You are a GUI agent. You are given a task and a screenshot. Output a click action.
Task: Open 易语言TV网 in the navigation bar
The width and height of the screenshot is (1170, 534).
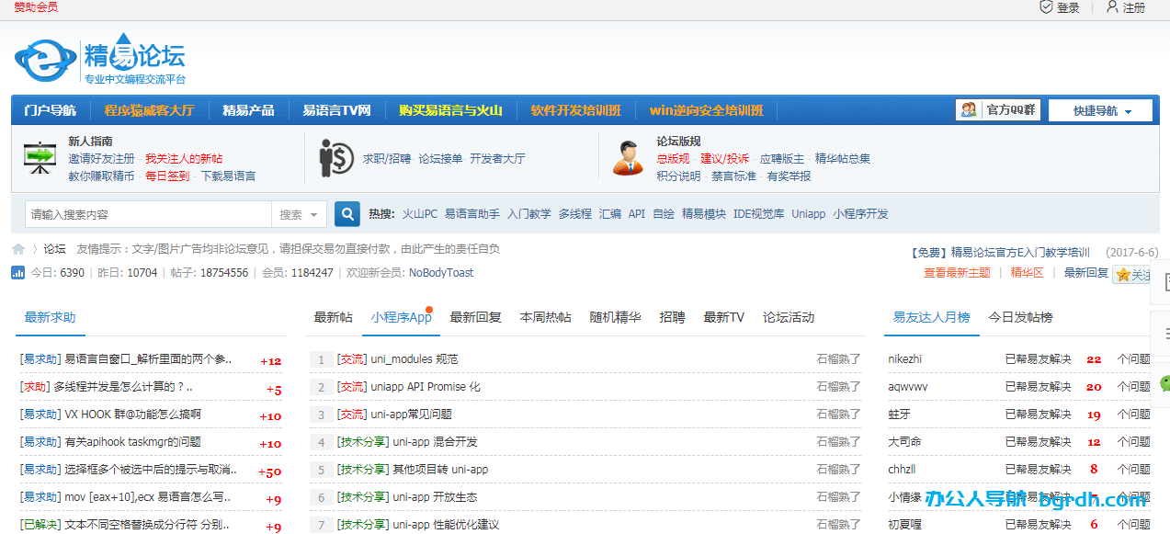coord(336,110)
